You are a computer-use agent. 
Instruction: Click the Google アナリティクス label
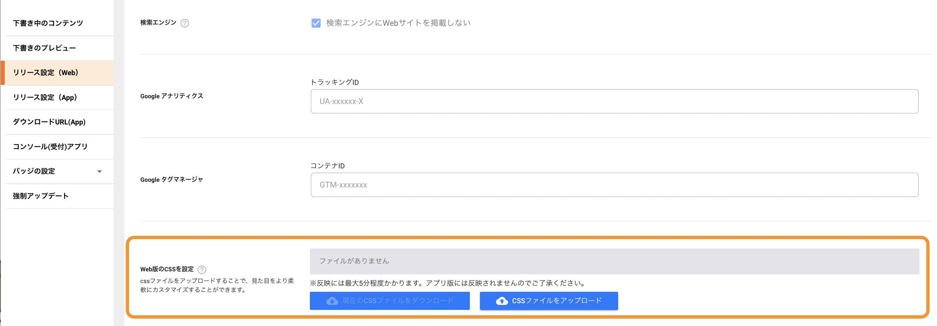172,96
